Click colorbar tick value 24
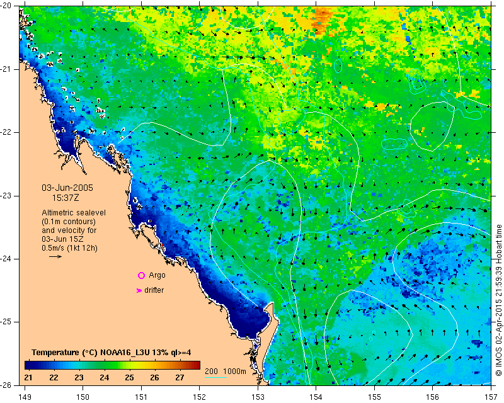504x403 pixels. [104, 377]
